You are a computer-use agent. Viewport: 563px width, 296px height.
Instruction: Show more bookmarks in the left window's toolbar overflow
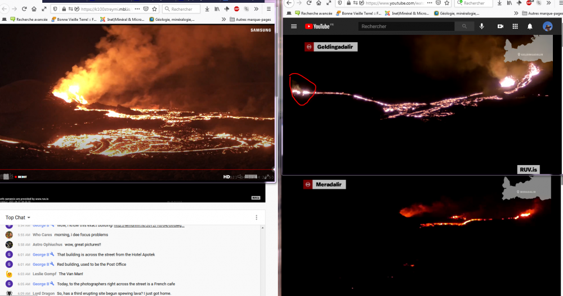[224, 20]
